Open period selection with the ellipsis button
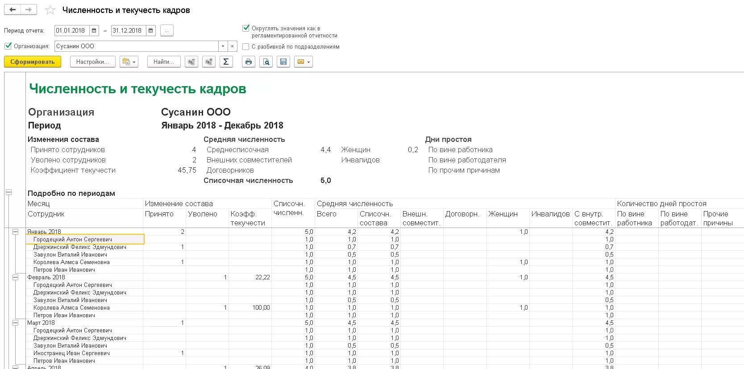The height and width of the screenshot is (369, 744). (x=166, y=30)
